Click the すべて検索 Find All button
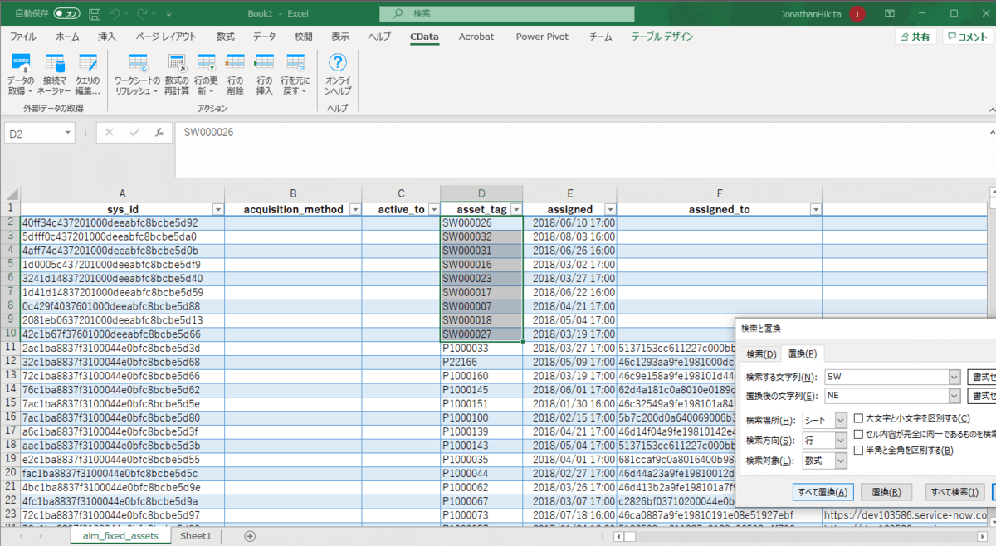The image size is (996, 546). click(x=955, y=492)
